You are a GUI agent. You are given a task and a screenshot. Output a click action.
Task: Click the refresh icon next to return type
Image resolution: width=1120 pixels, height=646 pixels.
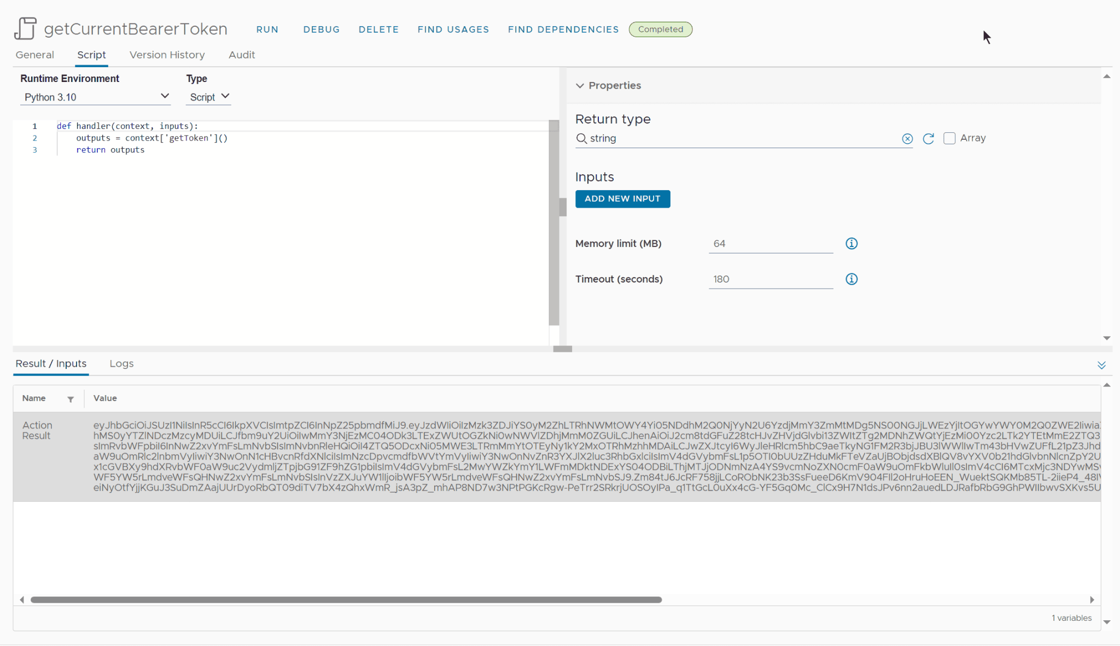928,139
